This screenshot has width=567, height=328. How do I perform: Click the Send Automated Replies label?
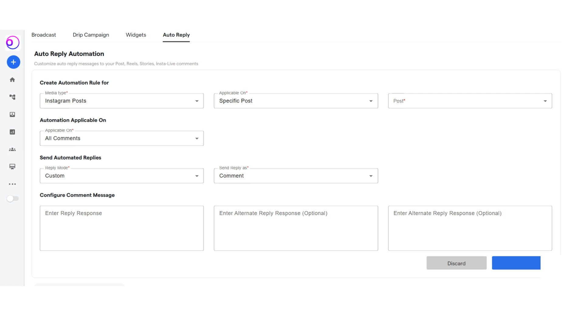coord(70,158)
